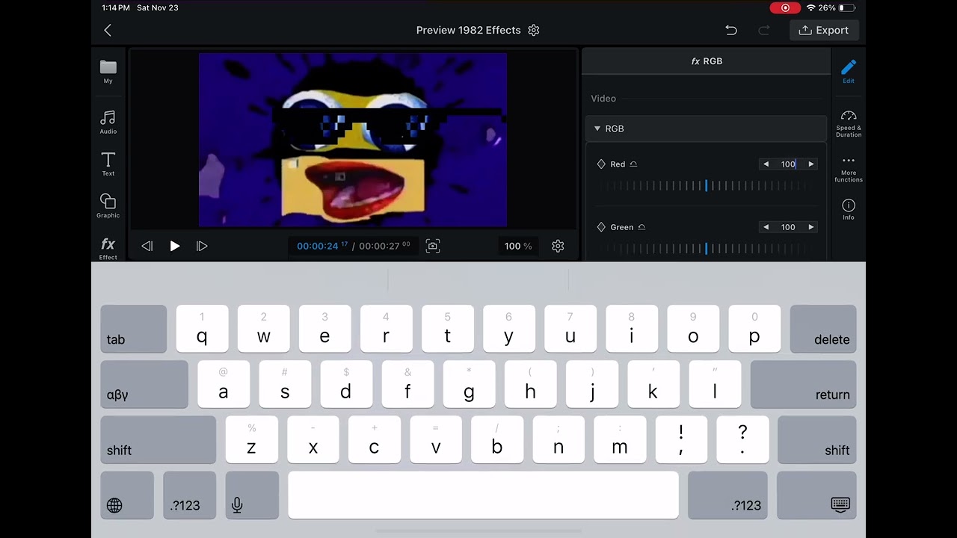The height and width of the screenshot is (538, 957).
Task: Open Speed & Duration settings
Action: (x=849, y=124)
